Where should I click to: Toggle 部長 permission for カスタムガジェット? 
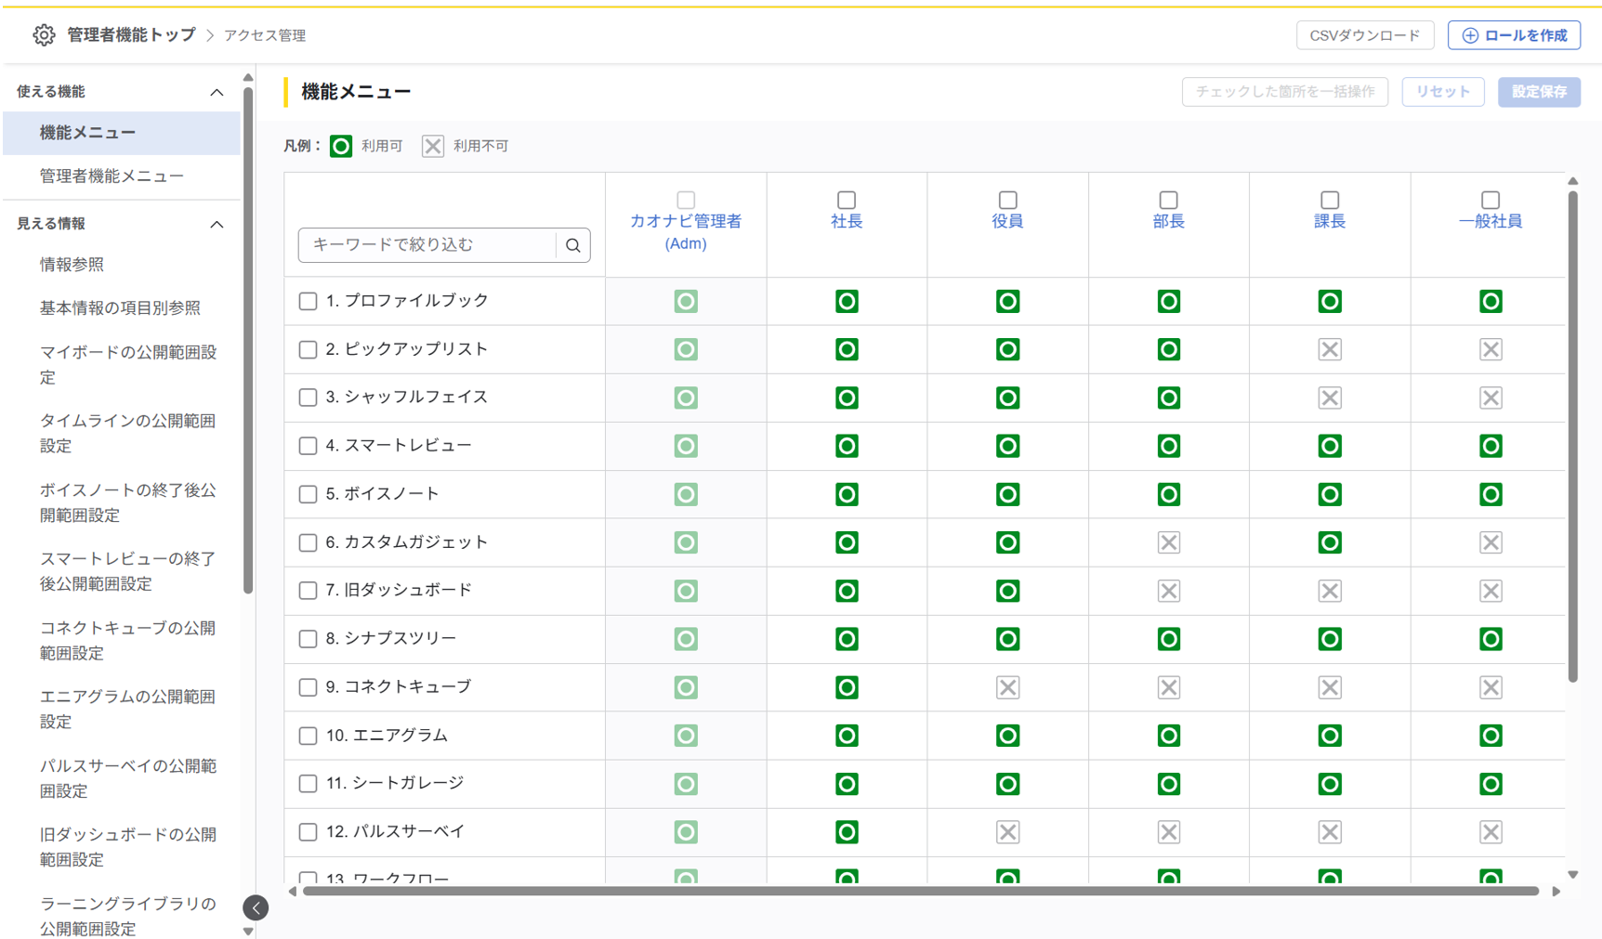[1168, 542]
